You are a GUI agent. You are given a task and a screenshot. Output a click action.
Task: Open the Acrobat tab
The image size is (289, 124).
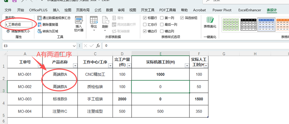click(x=199, y=10)
